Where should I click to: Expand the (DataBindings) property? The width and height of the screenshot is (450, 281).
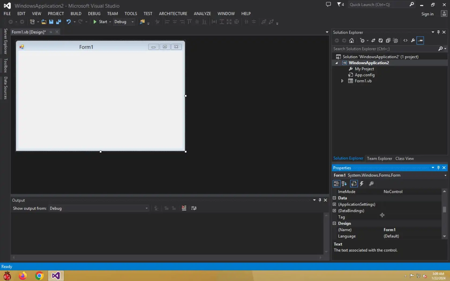(334, 211)
